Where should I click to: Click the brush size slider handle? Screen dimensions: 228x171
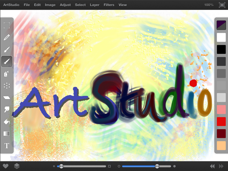61,166
